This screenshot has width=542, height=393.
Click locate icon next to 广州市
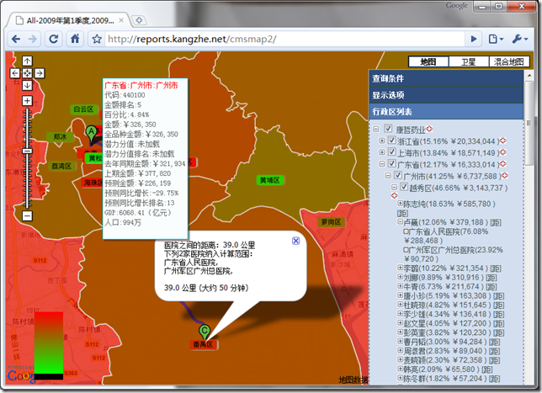tap(505, 176)
